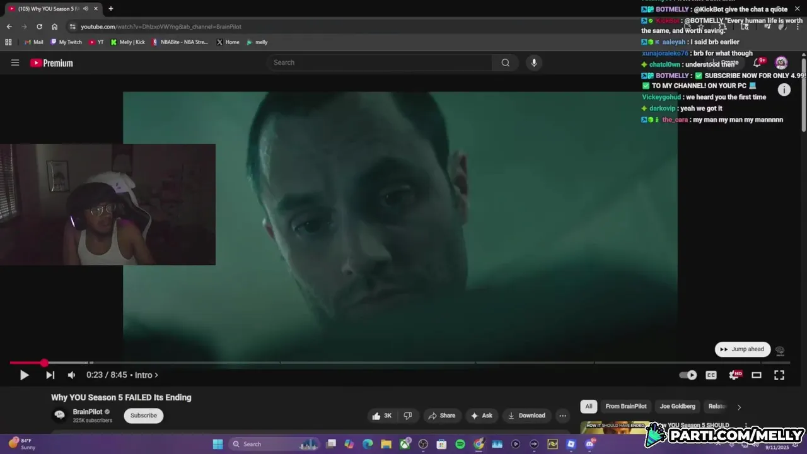807x454 pixels.
Task: Open the Xbox app from the taskbar
Action: pos(405,444)
